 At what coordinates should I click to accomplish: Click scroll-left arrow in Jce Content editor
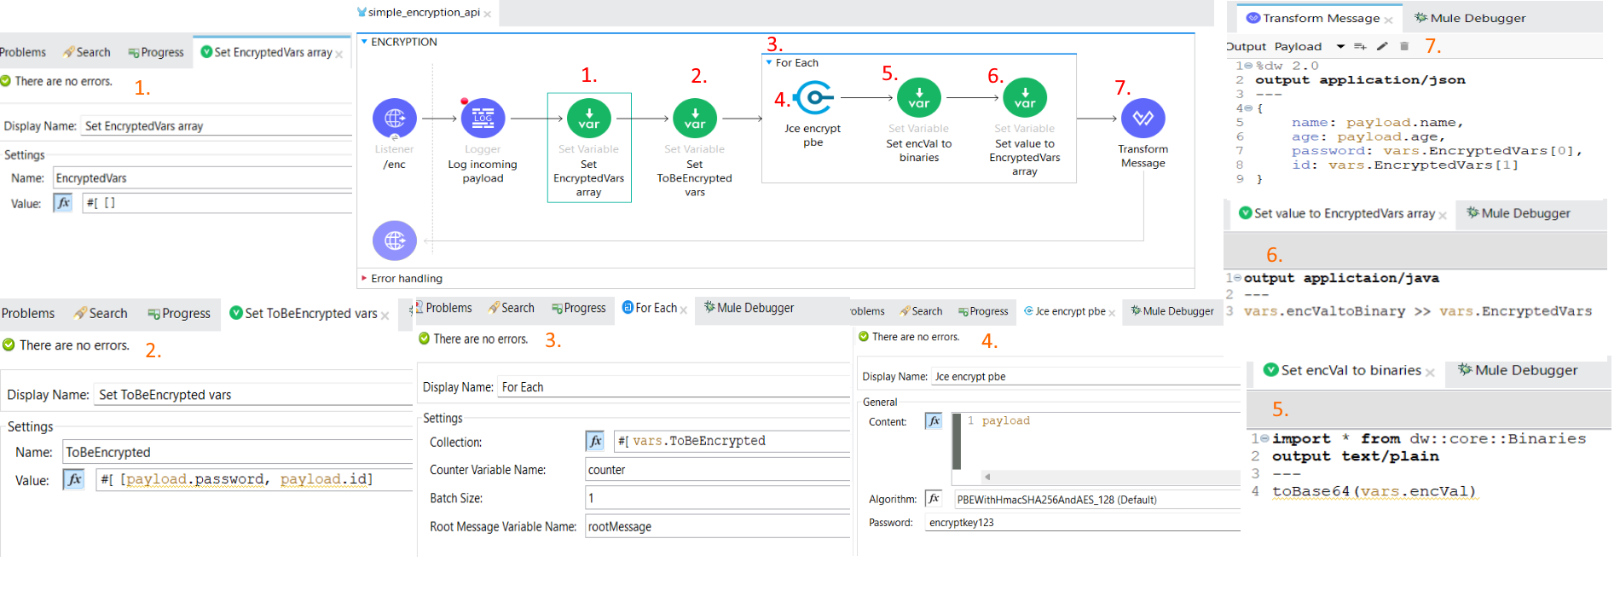(x=986, y=477)
